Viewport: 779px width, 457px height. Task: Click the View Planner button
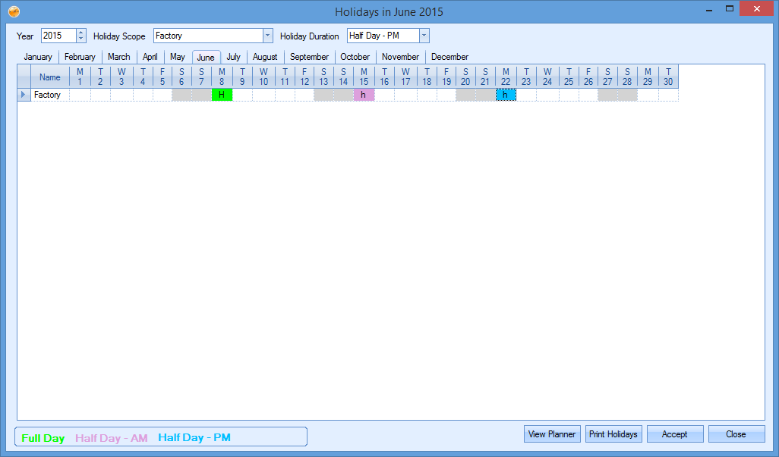[552, 434]
